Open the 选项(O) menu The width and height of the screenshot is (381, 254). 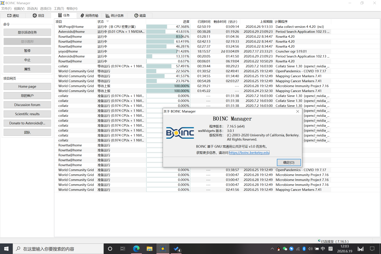coord(46,8)
